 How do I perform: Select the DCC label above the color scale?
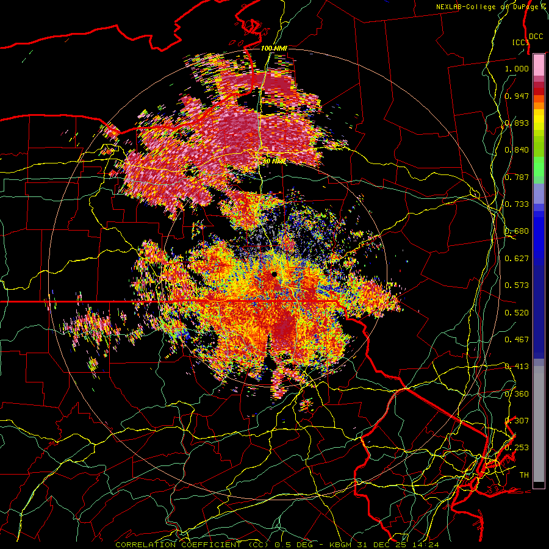pyautogui.click(x=536, y=37)
